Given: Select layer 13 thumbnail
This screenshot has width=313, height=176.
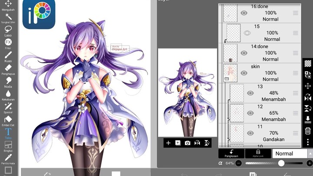Looking at the screenshot, I should pyautogui.click(x=237, y=93).
